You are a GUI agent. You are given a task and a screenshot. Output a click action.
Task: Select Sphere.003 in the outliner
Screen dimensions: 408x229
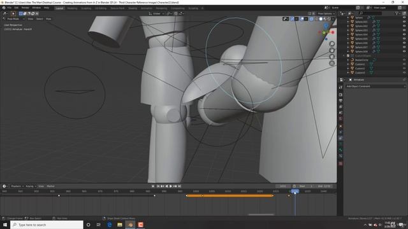361,31
